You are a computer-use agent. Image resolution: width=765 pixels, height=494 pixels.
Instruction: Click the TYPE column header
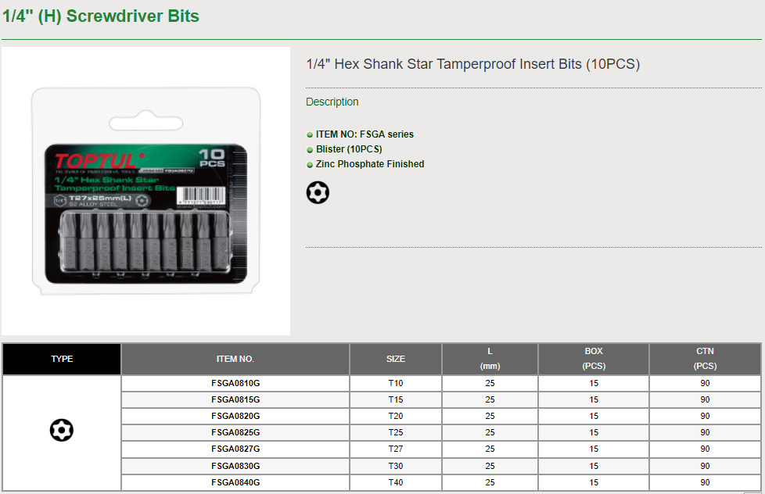pos(62,359)
